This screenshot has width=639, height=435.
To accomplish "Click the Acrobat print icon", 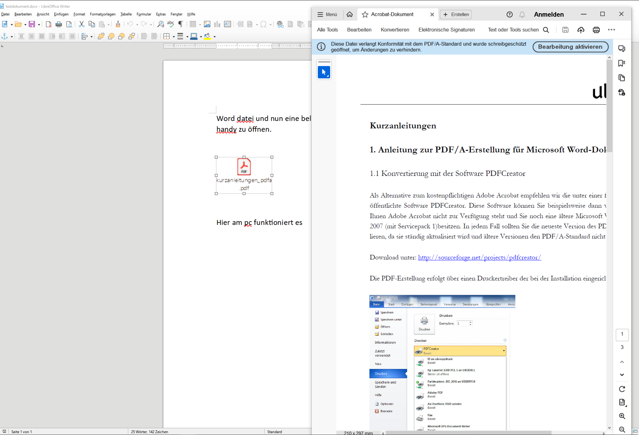I will pos(596,30).
